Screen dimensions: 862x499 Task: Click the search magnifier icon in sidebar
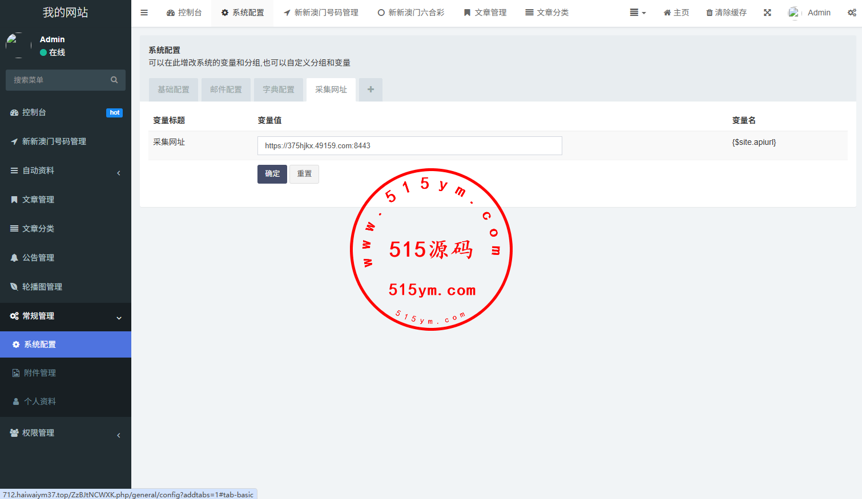click(x=114, y=80)
